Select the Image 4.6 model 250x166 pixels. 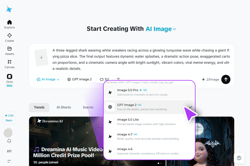click(149, 151)
